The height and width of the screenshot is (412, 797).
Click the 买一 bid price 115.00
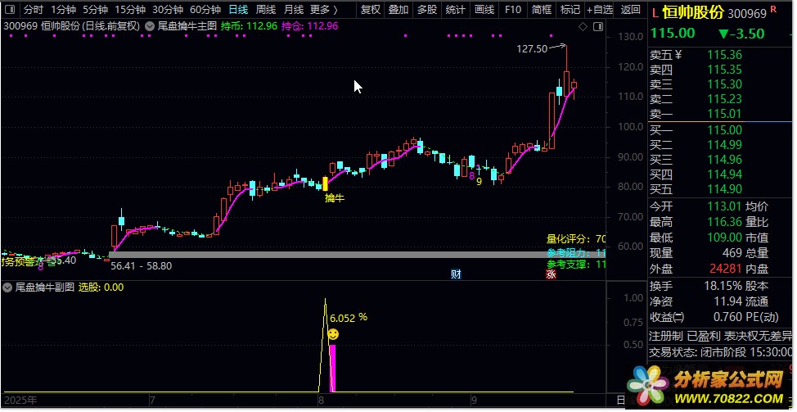pyautogui.click(x=725, y=130)
